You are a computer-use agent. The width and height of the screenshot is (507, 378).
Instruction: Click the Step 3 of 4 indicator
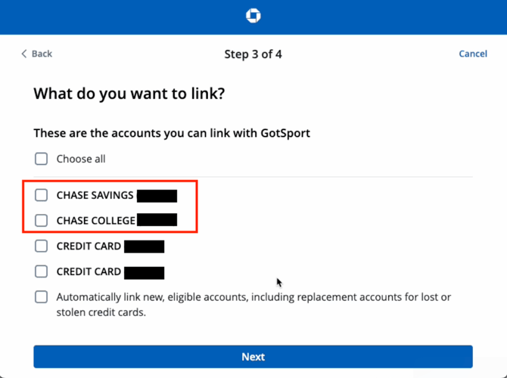253,54
